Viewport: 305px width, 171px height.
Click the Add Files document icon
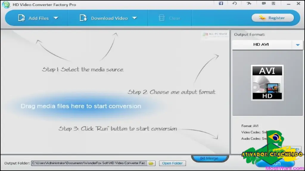21,18
